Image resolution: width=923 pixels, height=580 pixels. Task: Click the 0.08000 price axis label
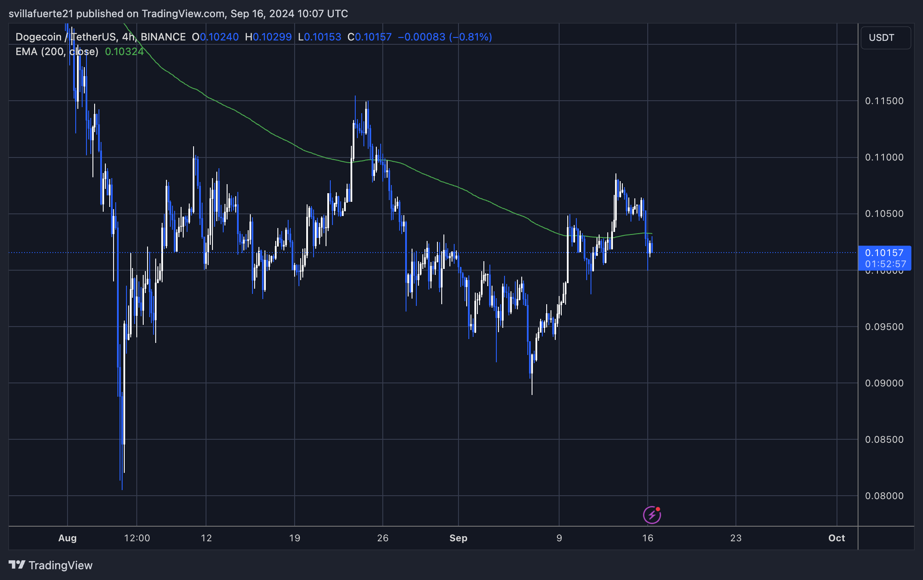pyautogui.click(x=884, y=496)
